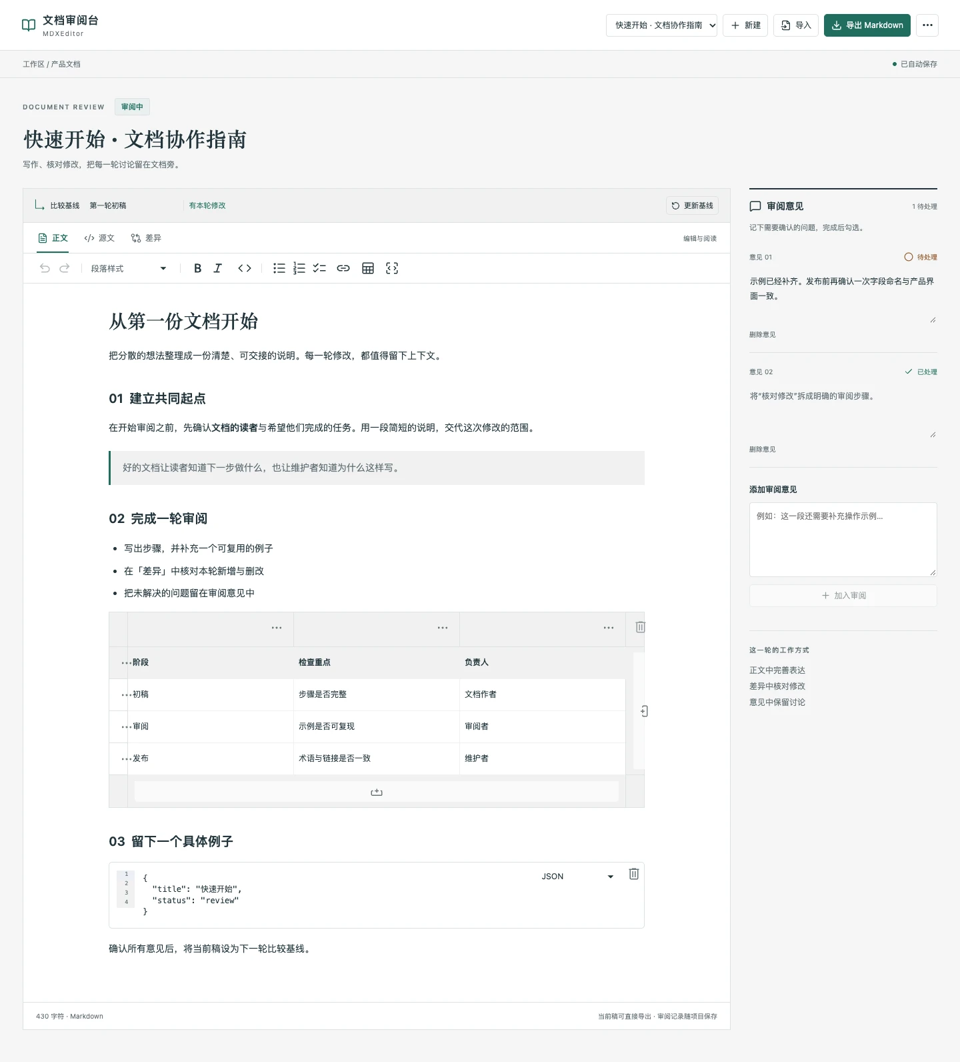The image size is (960, 1062).
Task: Open the column menu above 负责人
Action: 609,628
